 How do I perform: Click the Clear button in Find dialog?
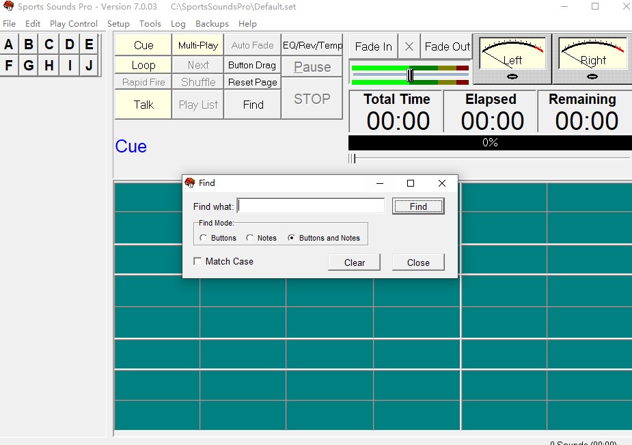tap(354, 262)
